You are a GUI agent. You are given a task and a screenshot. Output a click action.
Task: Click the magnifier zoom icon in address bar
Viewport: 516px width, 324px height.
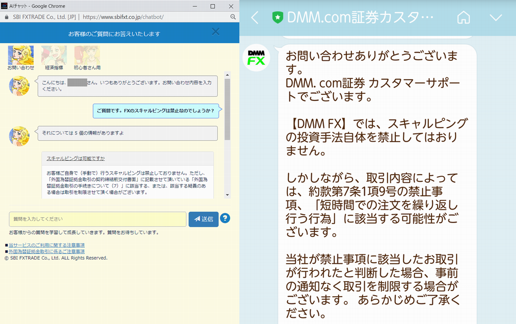tap(233, 17)
